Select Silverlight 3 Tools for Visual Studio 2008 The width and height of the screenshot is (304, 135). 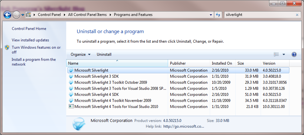coord(120,89)
